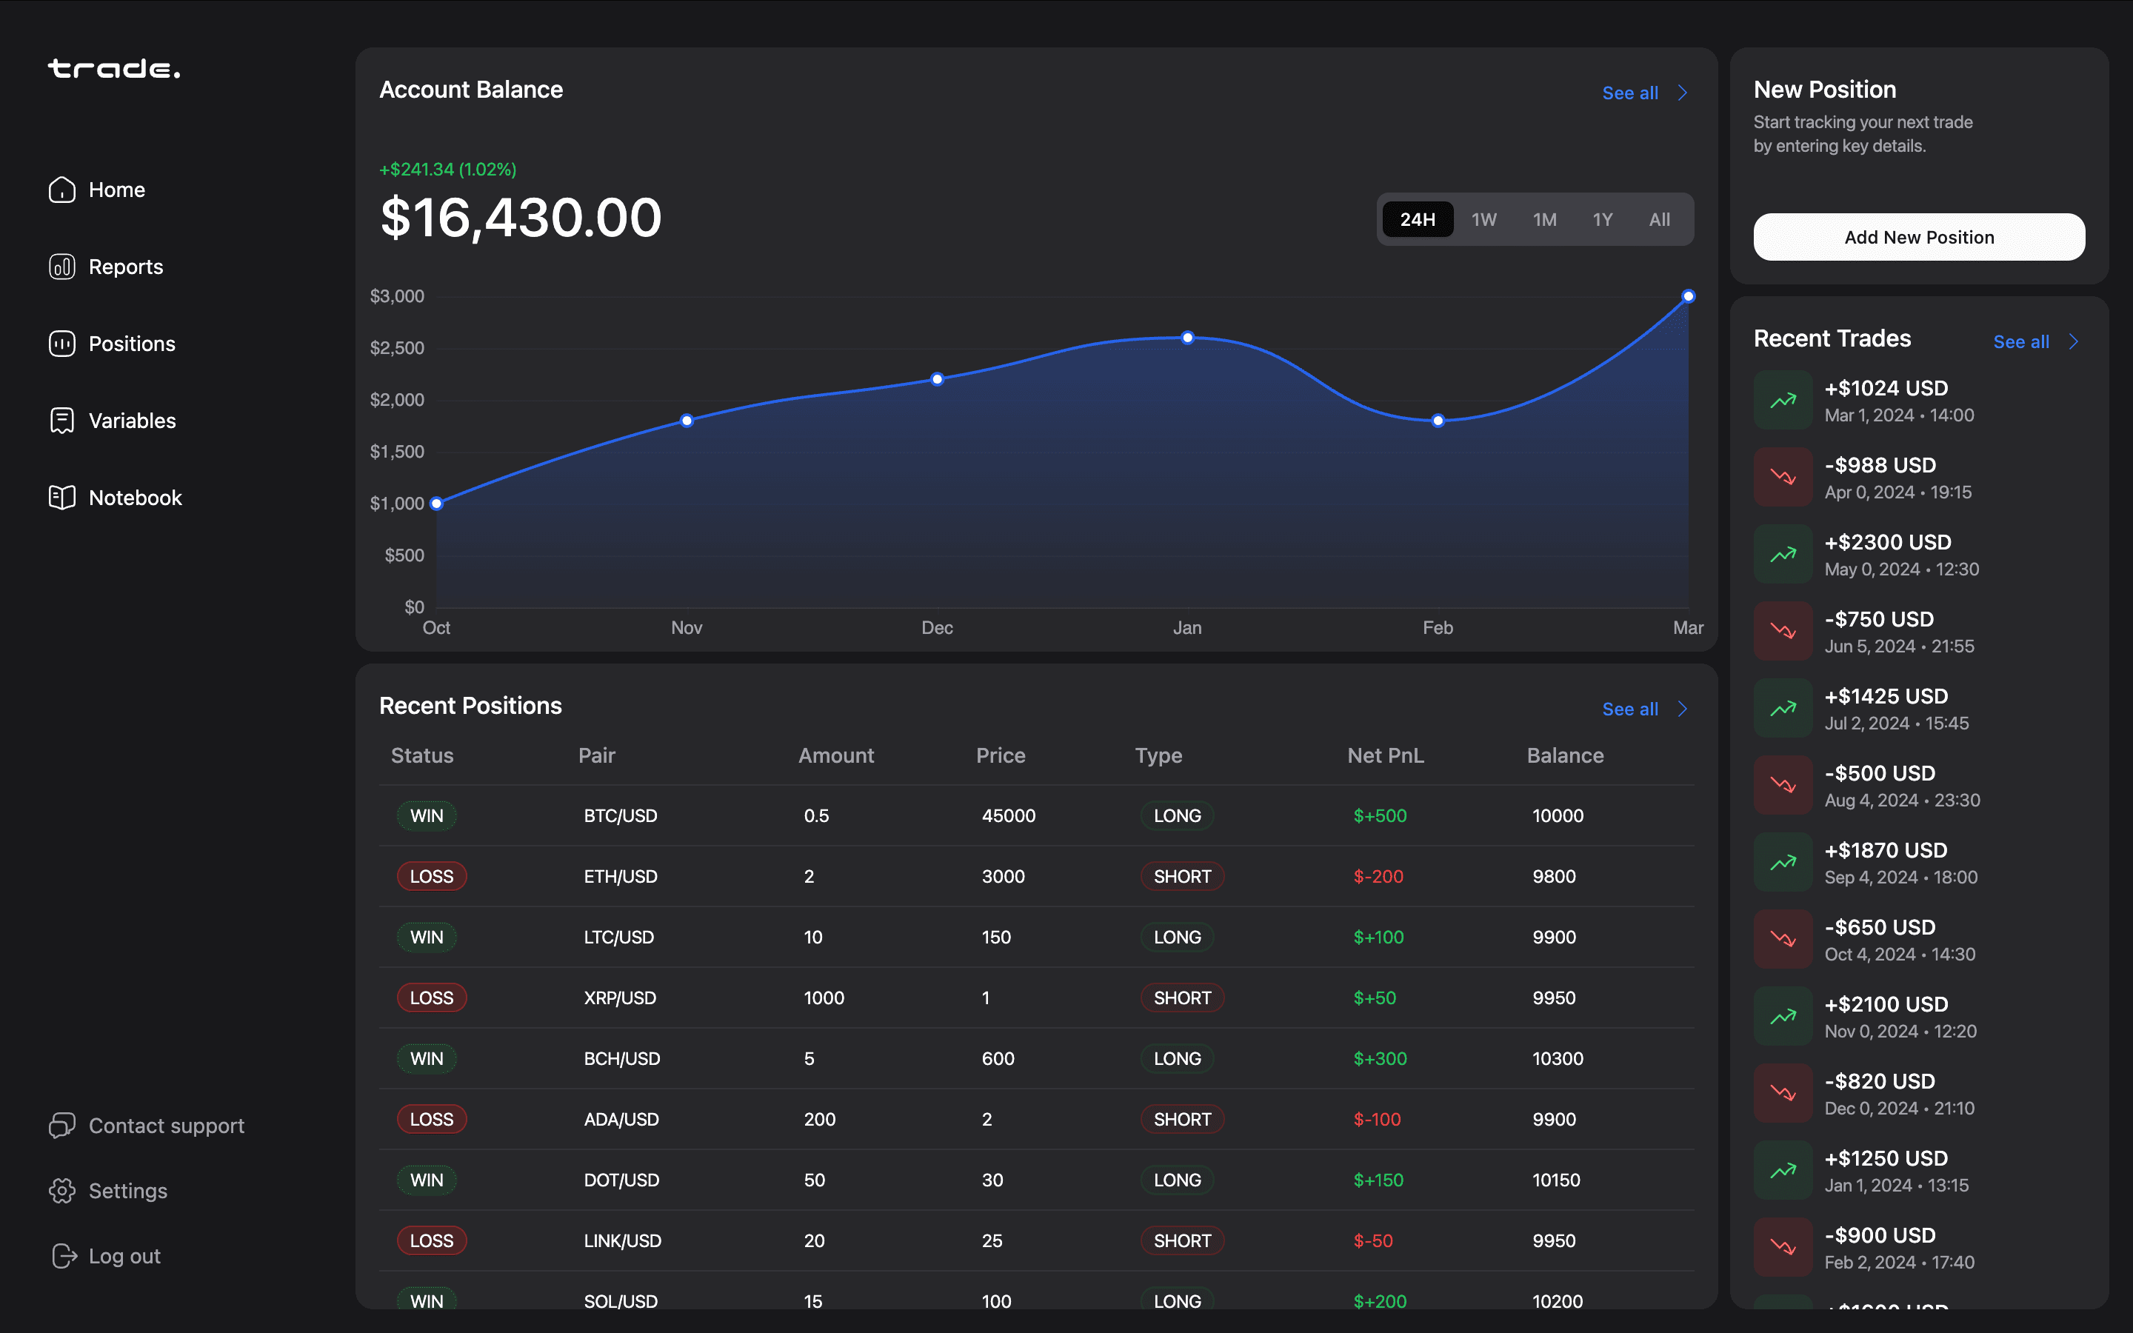Select the Reports icon in sidebar
The width and height of the screenshot is (2133, 1333).
coord(61,267)
